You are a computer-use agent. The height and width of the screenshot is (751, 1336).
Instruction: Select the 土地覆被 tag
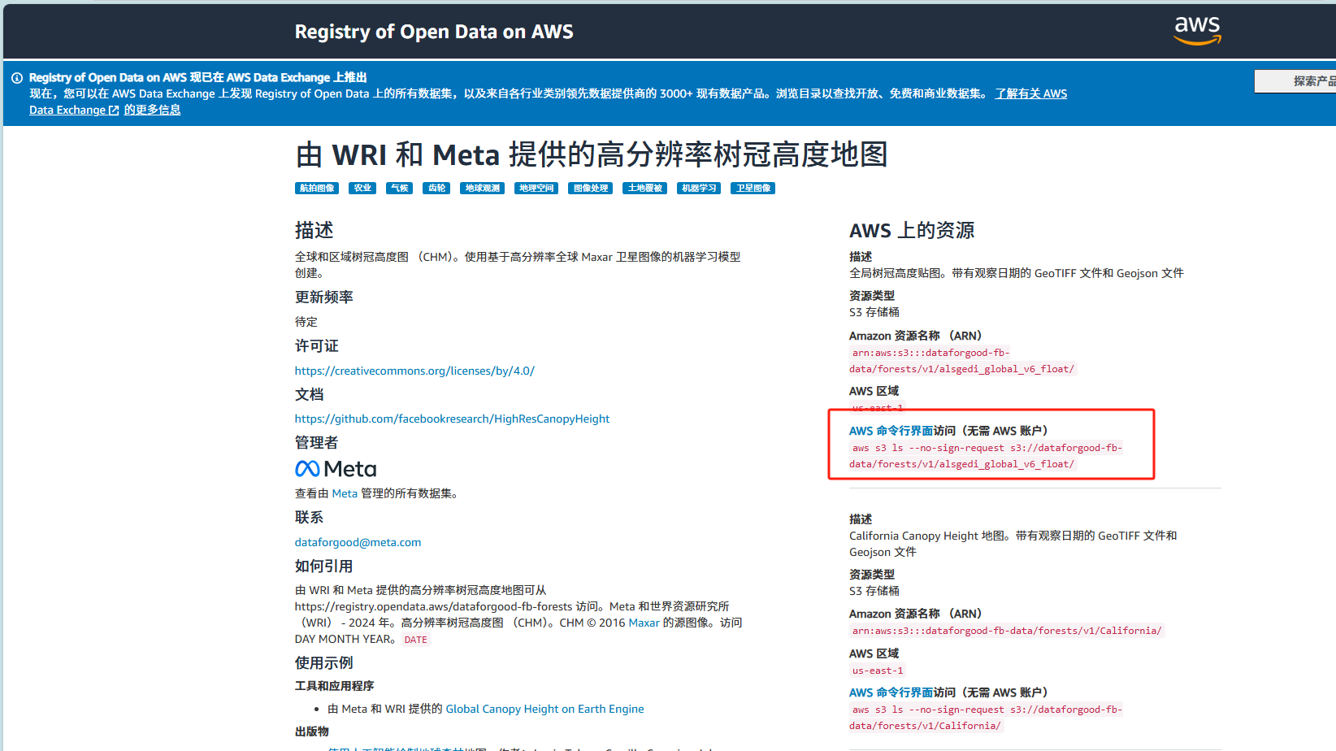pos(645,188)
